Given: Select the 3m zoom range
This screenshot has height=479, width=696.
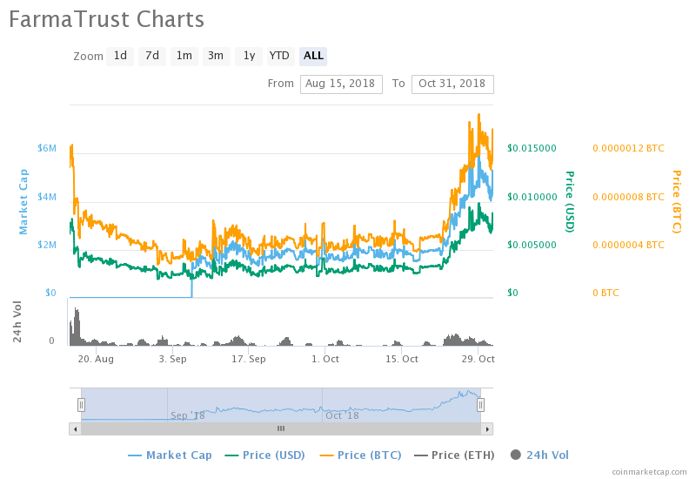Looking at the screenshot, I should coord(216,56).
